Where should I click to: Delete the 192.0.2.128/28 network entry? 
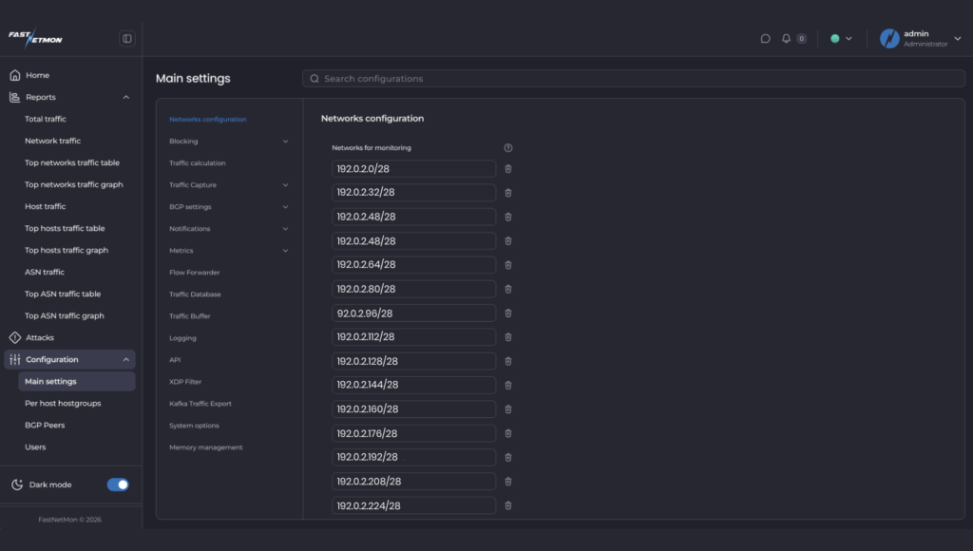click(x=507, y=361)
